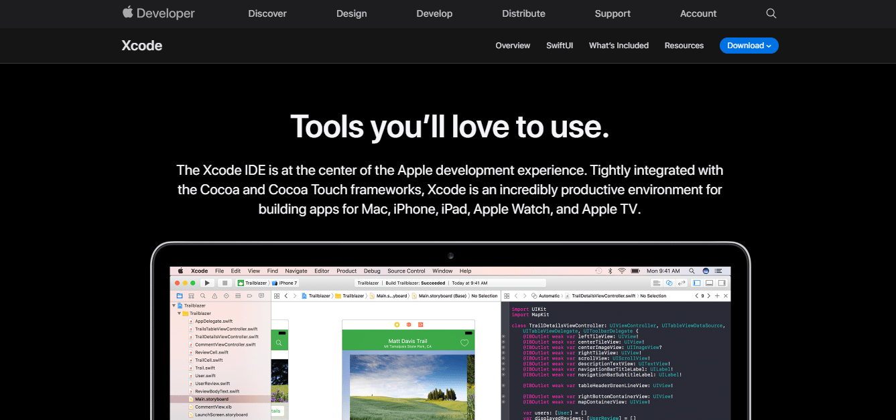This screenshot has width=896, height=420.
Task: Select the project navigator folder icon
Action: 180,295
